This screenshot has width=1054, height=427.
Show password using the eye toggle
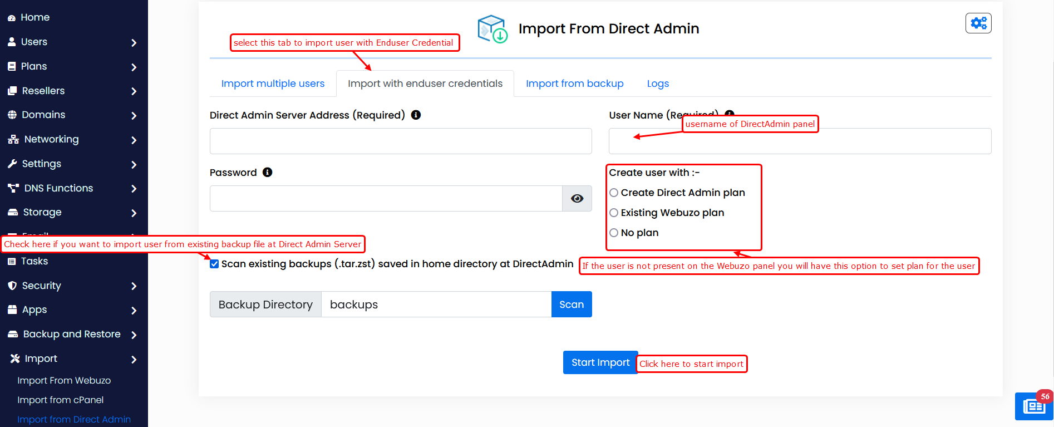[577, 199]
